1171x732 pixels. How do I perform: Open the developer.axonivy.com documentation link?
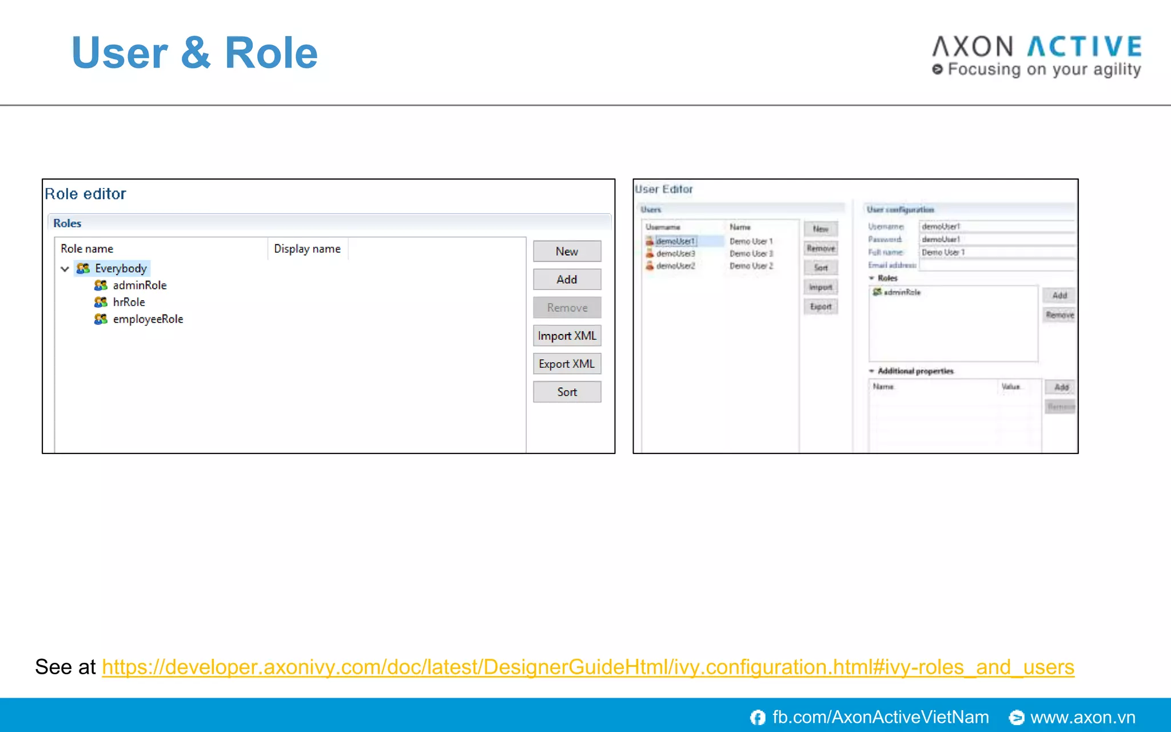tap(588, 667)
